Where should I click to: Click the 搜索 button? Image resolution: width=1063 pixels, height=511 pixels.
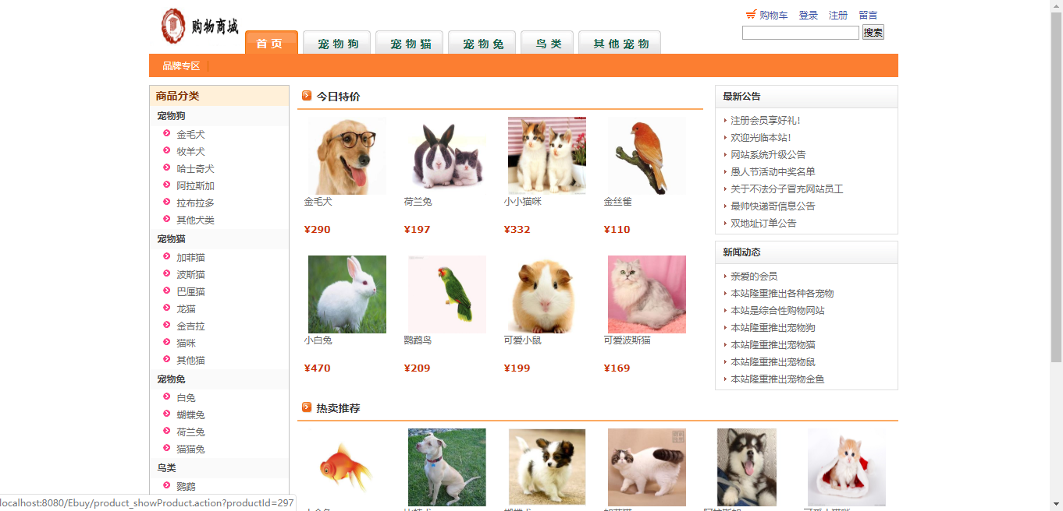pyautogui.click(x=873, y=33)
